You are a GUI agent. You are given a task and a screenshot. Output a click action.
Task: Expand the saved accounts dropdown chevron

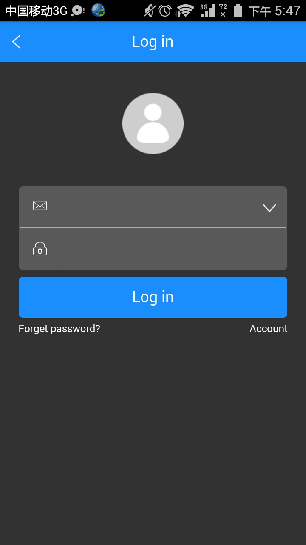[x=269, y=207]
